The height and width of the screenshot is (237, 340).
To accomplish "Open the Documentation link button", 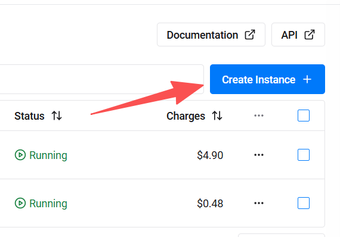I will (211, 35).
